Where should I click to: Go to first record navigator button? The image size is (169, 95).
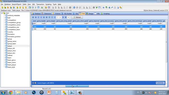(33, 17)
